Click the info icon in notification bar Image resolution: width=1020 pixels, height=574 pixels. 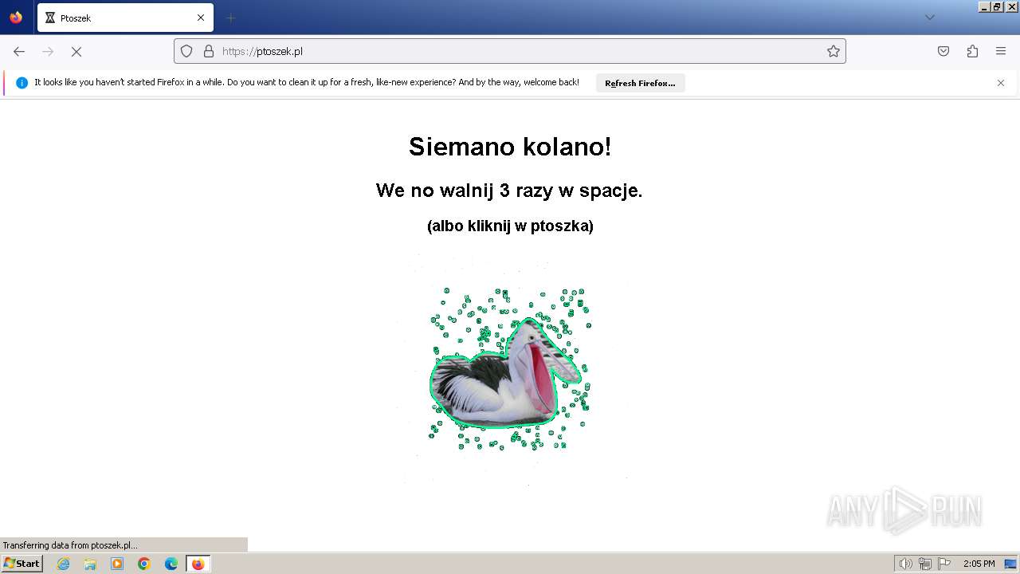coord(22,83)
